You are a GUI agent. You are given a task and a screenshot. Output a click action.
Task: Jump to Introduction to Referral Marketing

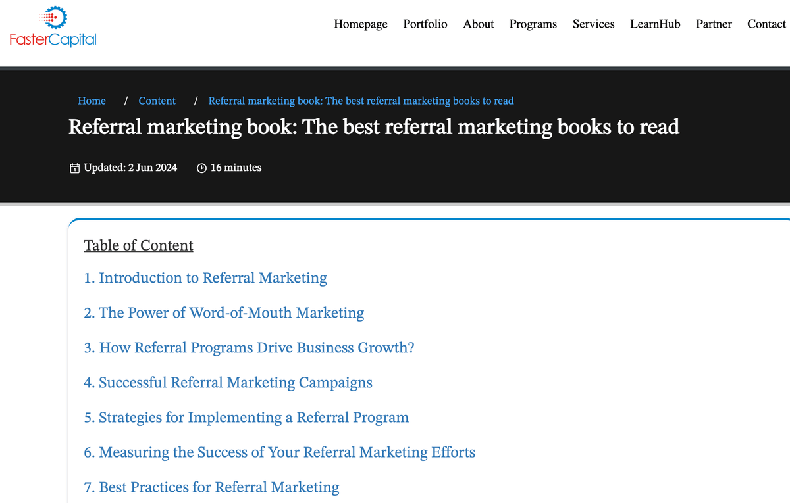(x=205, y=278)
